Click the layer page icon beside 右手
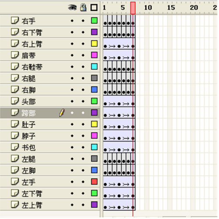 [15, 21]
